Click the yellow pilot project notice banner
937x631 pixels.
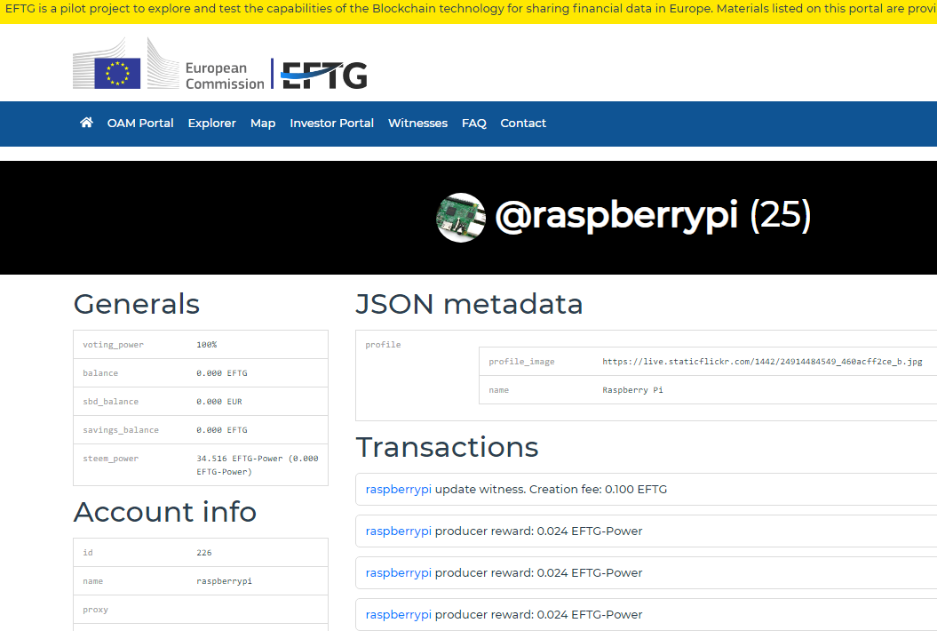pos(469,12)
